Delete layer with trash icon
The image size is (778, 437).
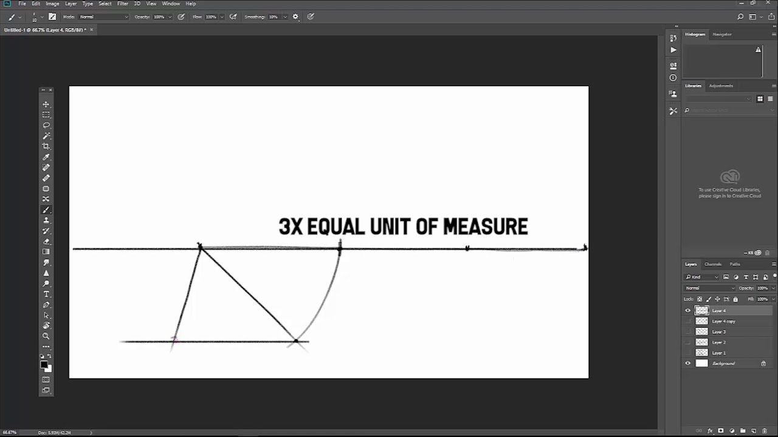[x=765, y=431]
